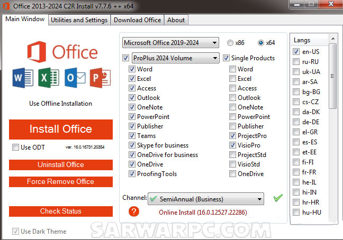
Task: Uncheck Publisher in the ProPlus list
Action: coord(132,126)
